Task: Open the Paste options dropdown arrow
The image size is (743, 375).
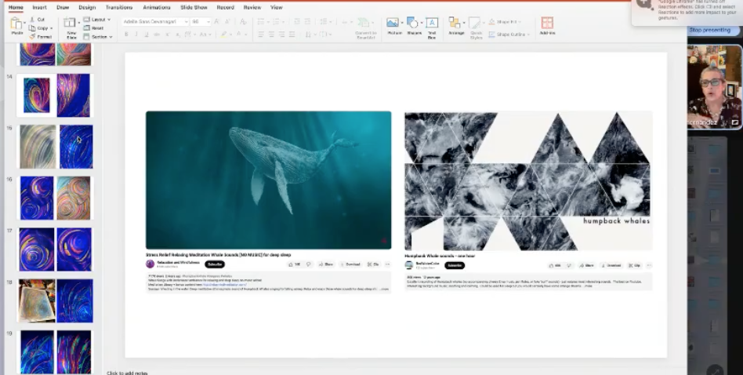Action: point(24,22)
